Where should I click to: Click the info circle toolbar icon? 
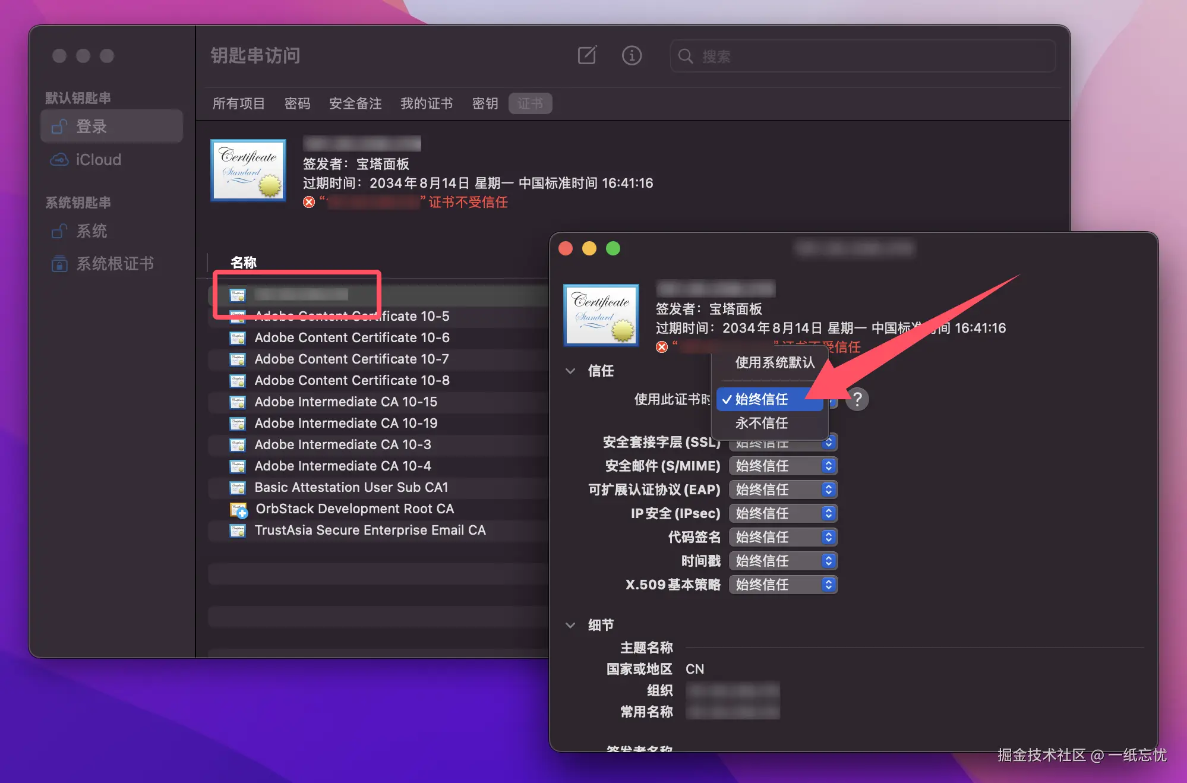[632, 56]
